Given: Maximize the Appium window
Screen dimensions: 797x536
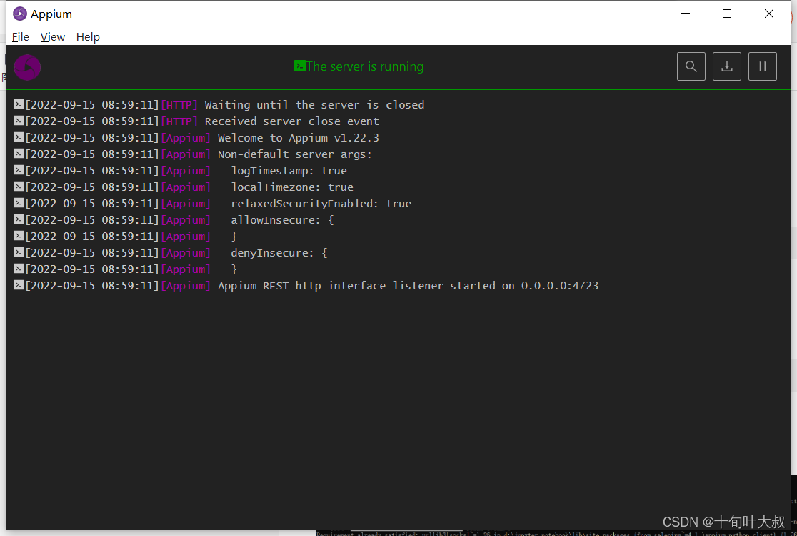Looking at the screenshot, I should click(x=727, y=14).
